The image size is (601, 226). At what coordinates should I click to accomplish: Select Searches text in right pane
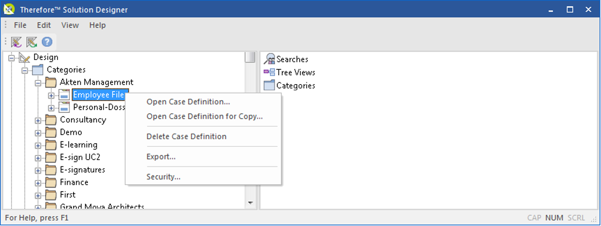tap(292, 59)
